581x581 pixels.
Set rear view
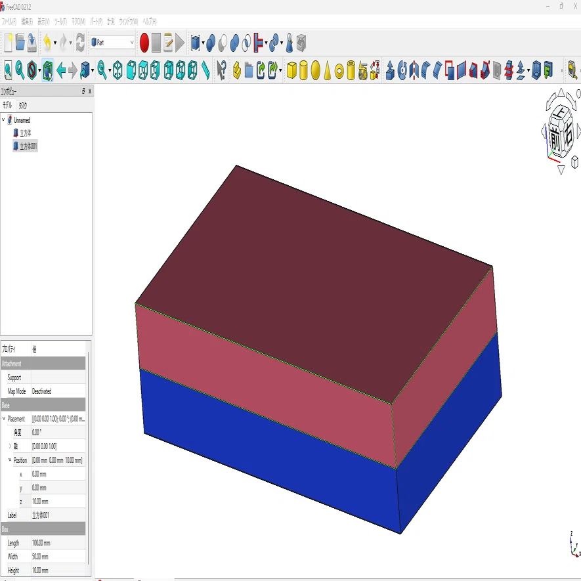169,70
